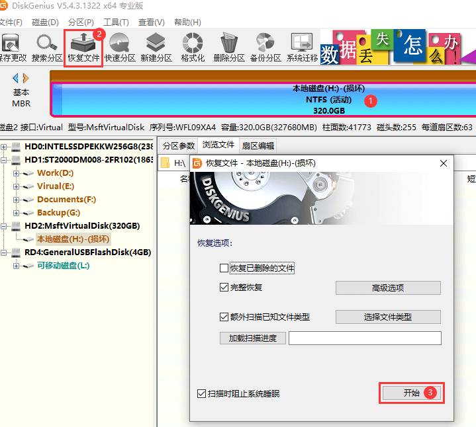Click the Delete Partition (删除分区) trash icon
The height and width of the screenshot is (427, 476).
coord(229,48)
